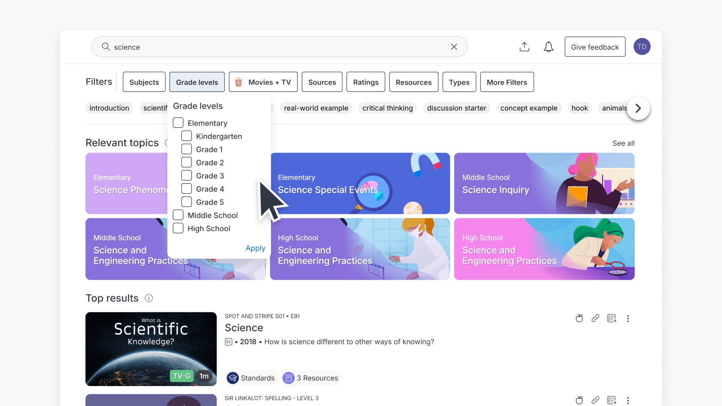Click the Standards badge on the Science result

[251, 378]
